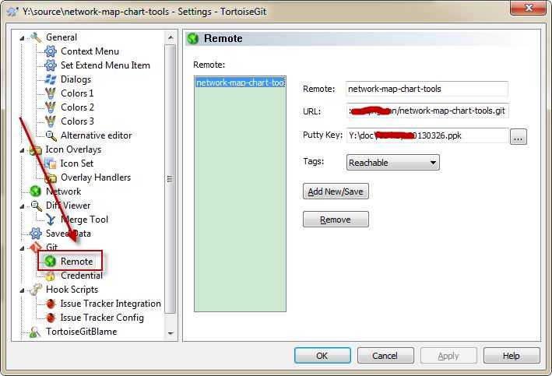552x376 pixels.
Task: Click the Merge Tool icon
Action: (51, 220)
